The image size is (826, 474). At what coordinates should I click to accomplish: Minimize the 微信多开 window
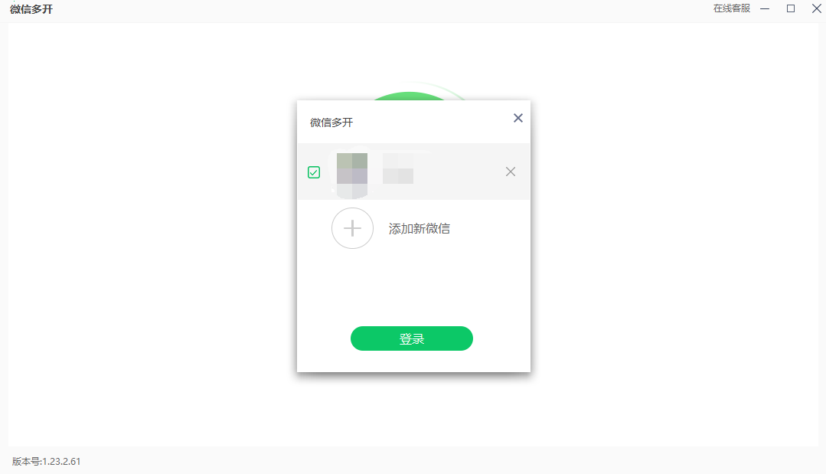[x=765, y=8]
